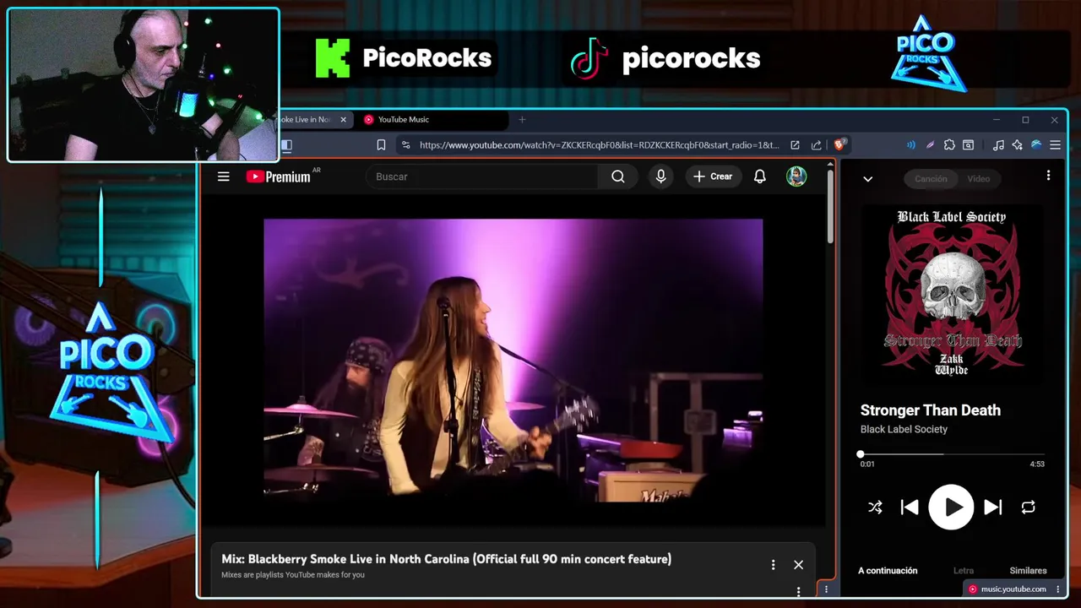The height and width of the screenshot is (608, 1081).
Task: Open the YouTube hamburger guide menu
Action: pyautogui.click(x=223, y=176)
